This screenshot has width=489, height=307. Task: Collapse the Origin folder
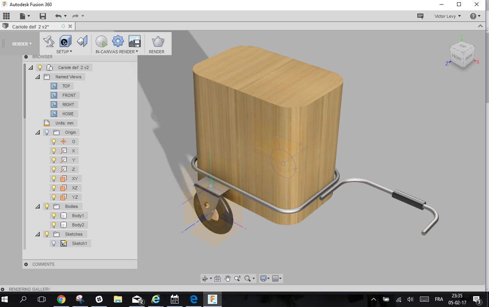pos(38,132)
